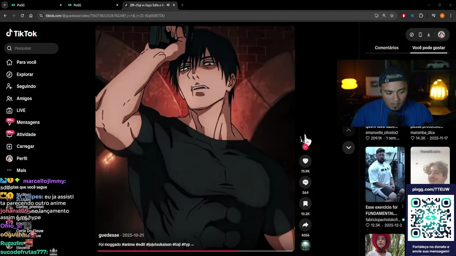Open Chrome profile avatar M
The image size is (456, 256).
point(442,16)
